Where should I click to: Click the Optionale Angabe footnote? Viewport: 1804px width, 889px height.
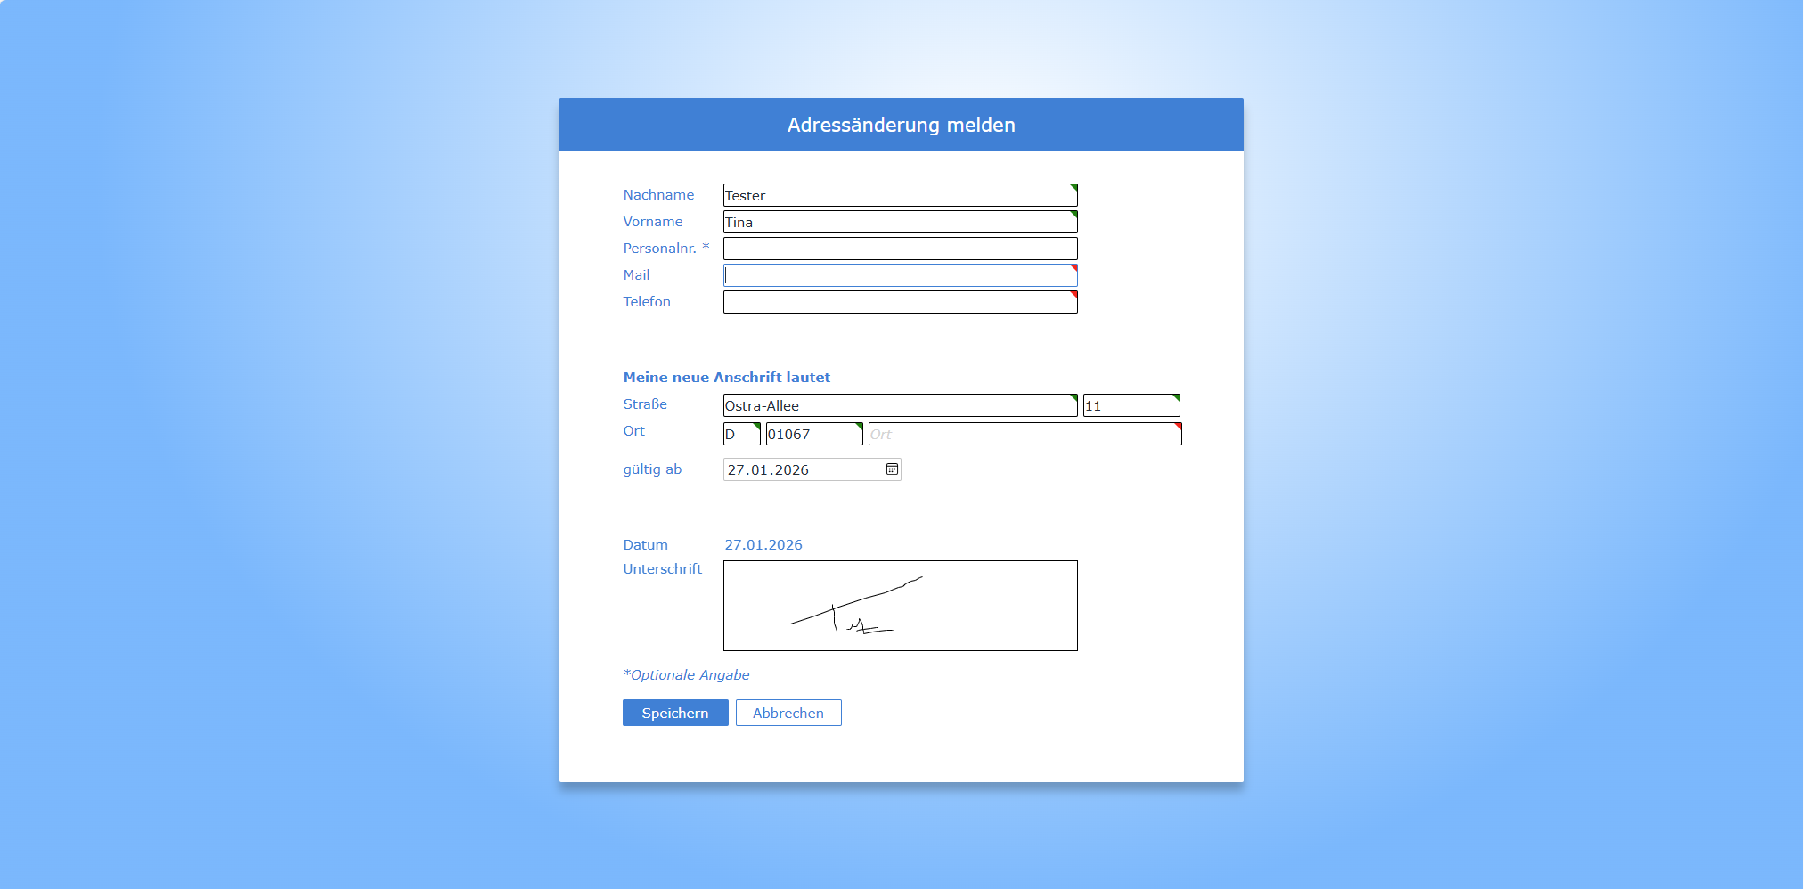pos(687,675)
